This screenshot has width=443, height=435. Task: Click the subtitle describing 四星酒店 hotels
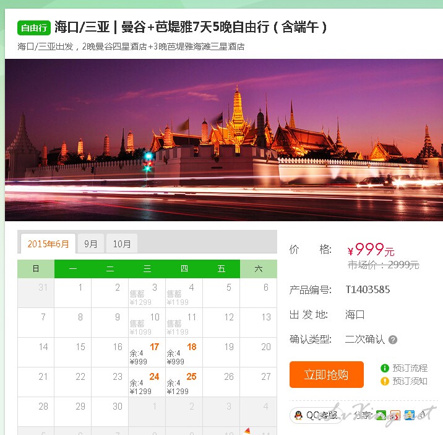[x=131, y=46]
